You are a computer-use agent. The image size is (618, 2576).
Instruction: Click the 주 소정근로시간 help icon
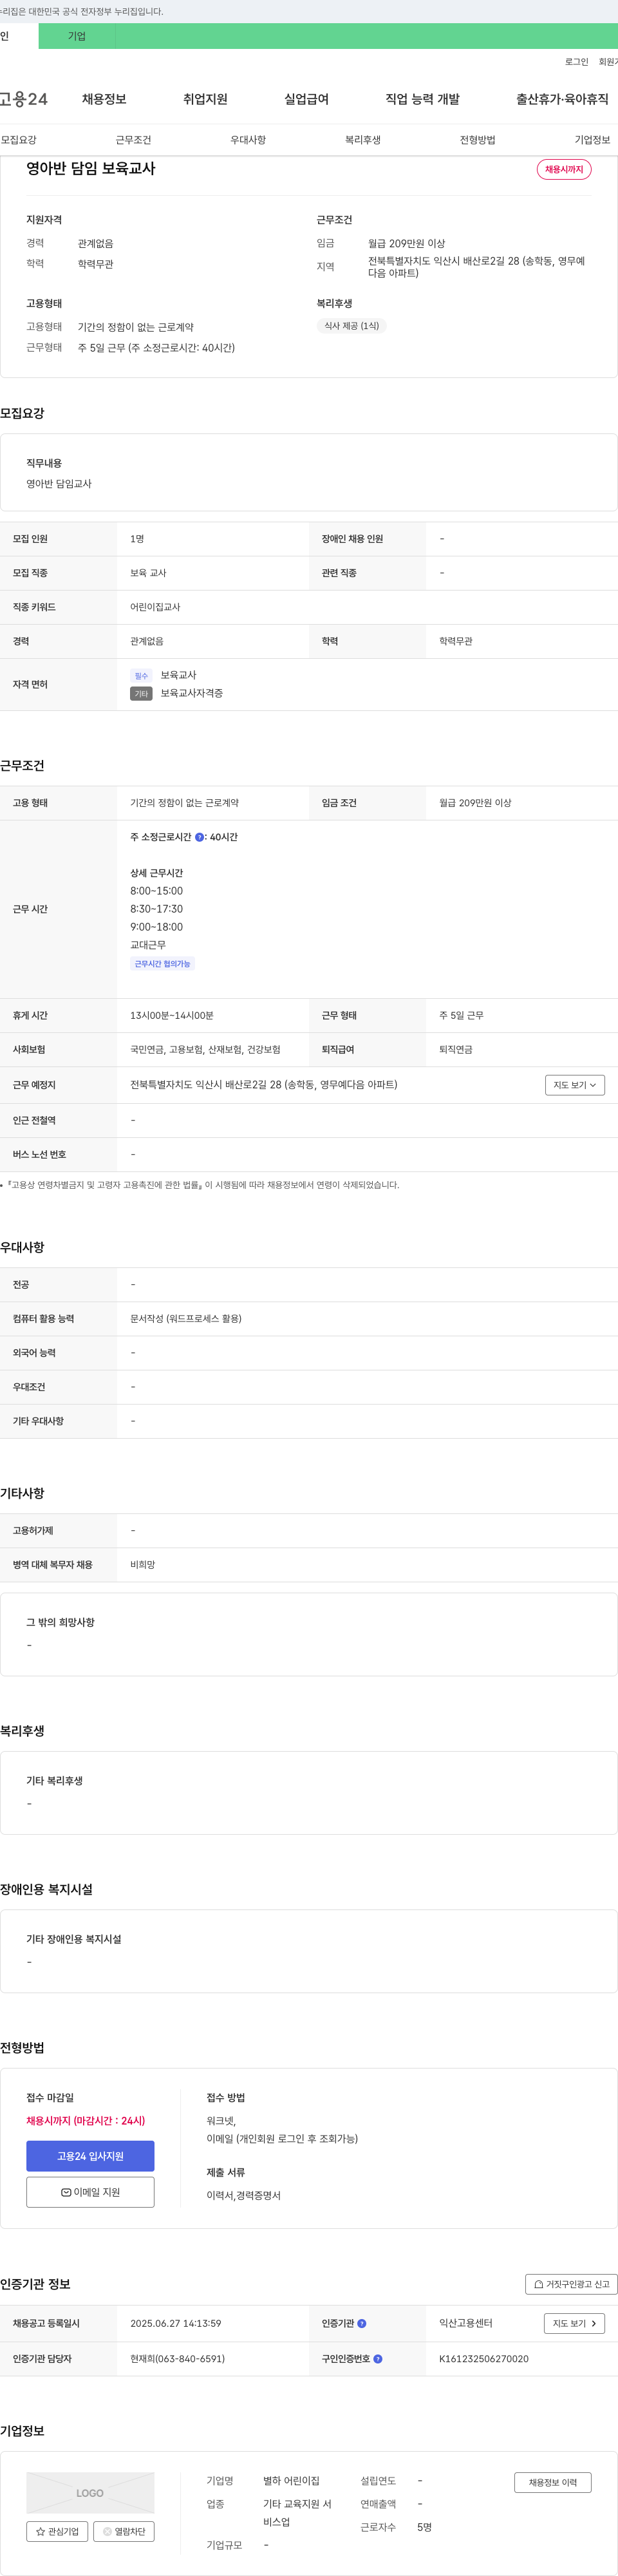click(x=199, y=837)
